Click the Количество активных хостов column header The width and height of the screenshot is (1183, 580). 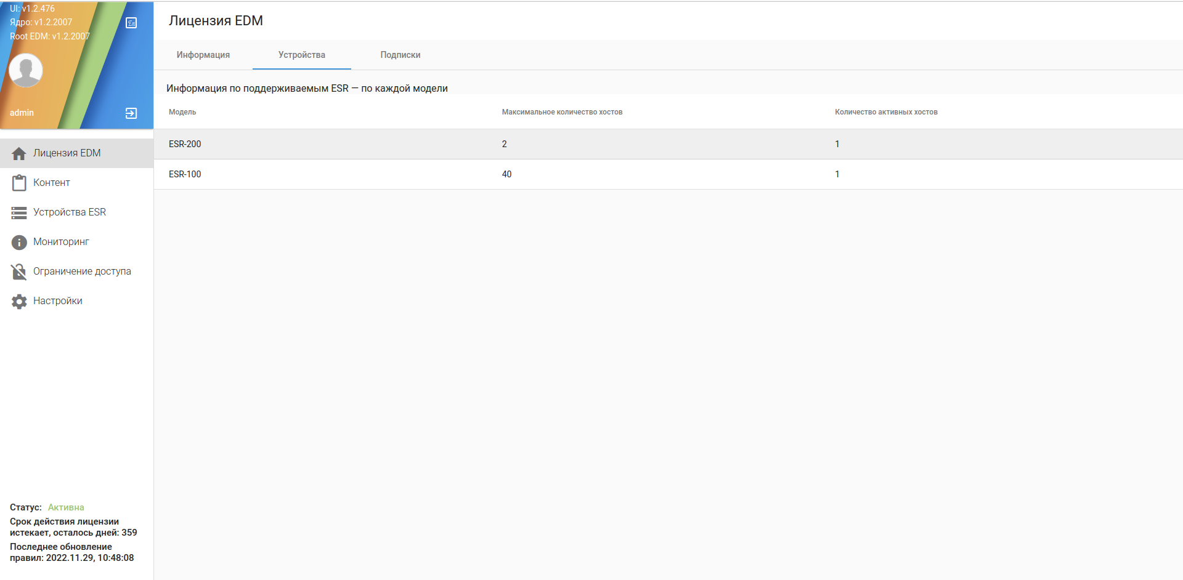click(x=886, y=112)
